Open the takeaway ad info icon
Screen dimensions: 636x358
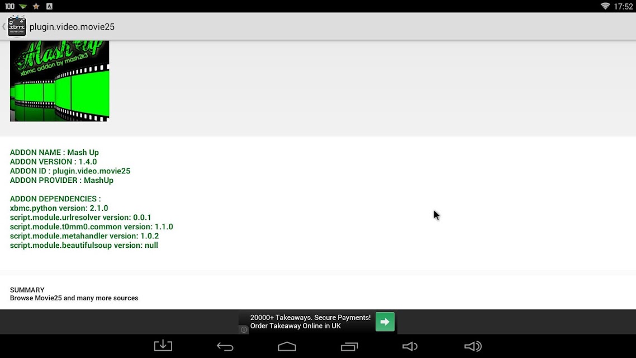point(244,329)
